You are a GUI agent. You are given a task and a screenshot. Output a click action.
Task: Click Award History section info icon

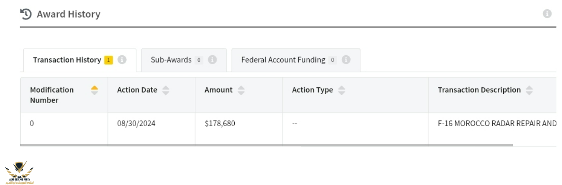pyautogui.click(x=547, y=14)
